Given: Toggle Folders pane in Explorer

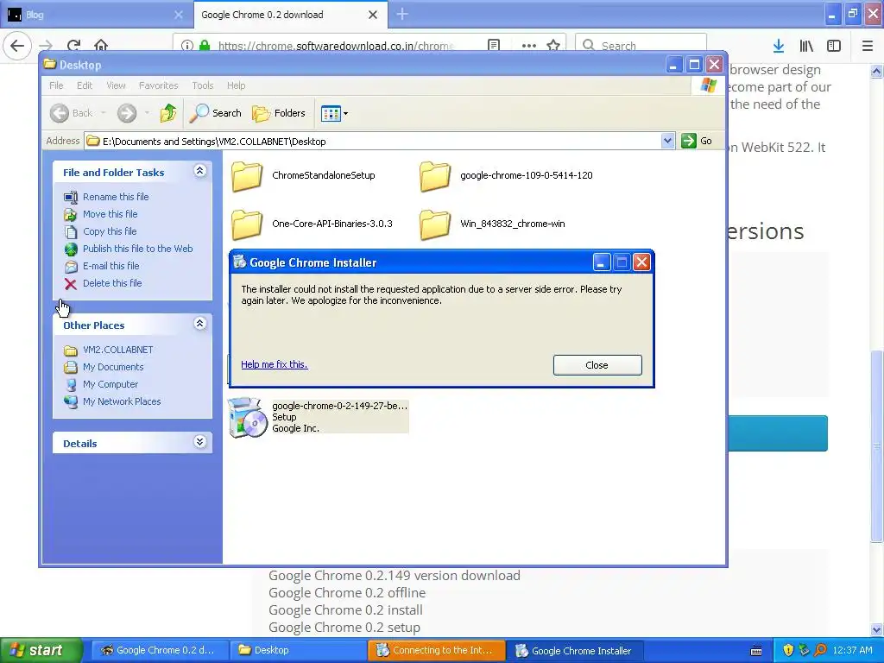Looking at the screenshot, I should click(279, 113).
